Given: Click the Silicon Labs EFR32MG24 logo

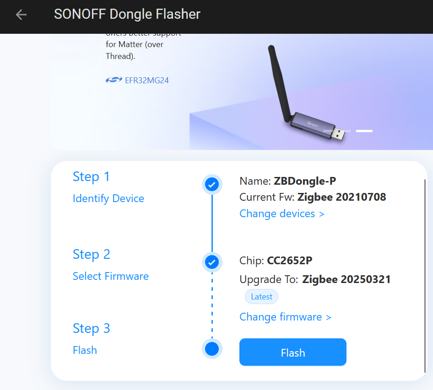Looking at the screenshot, I should click(x=114, y=80).
